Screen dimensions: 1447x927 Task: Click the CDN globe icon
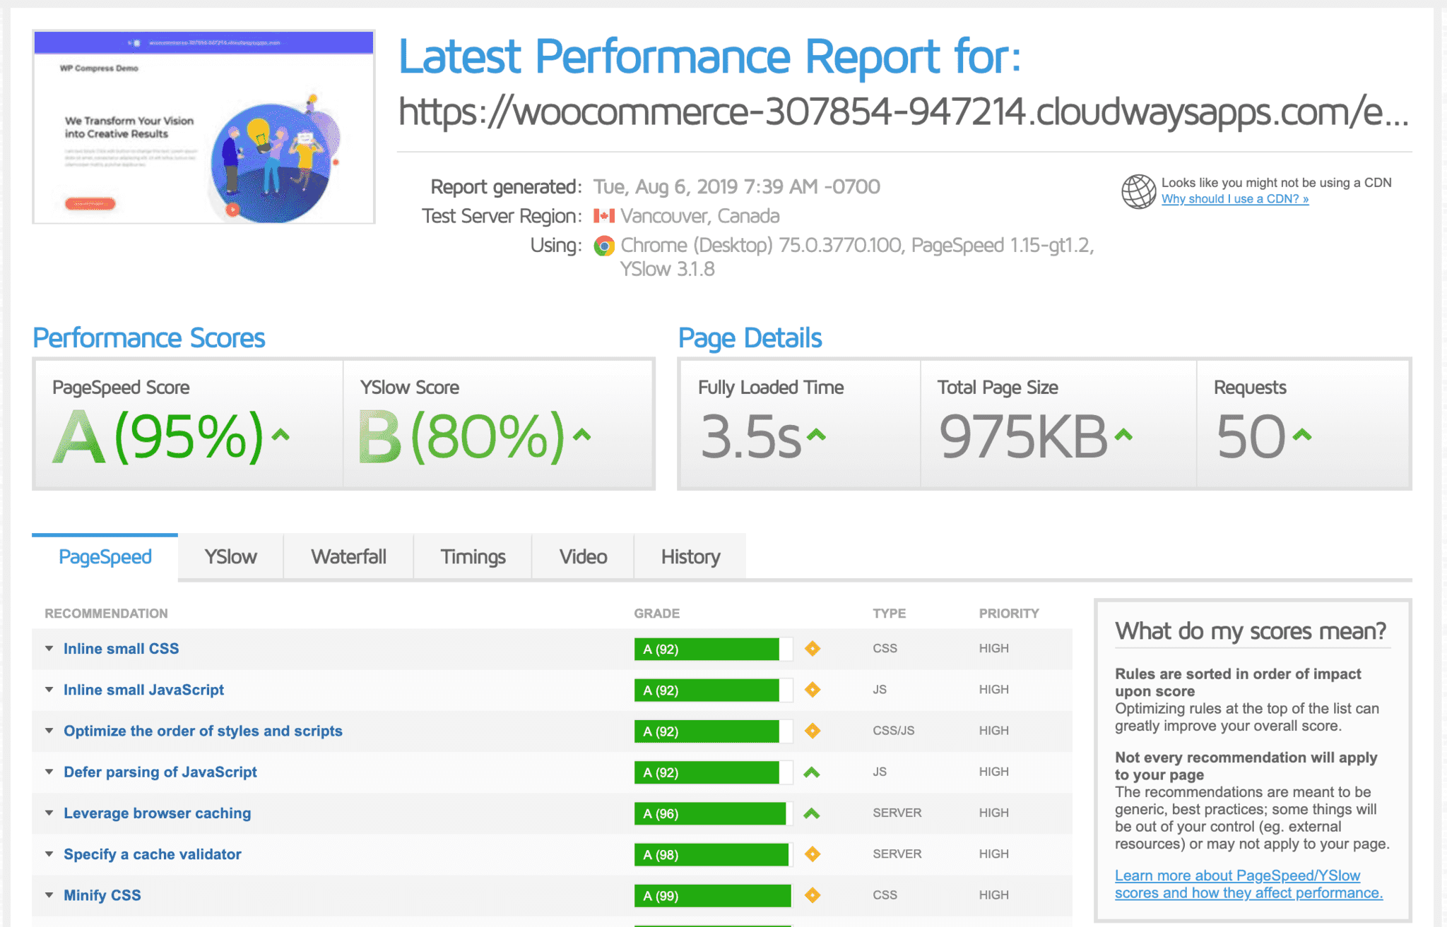click(1138, 191)
